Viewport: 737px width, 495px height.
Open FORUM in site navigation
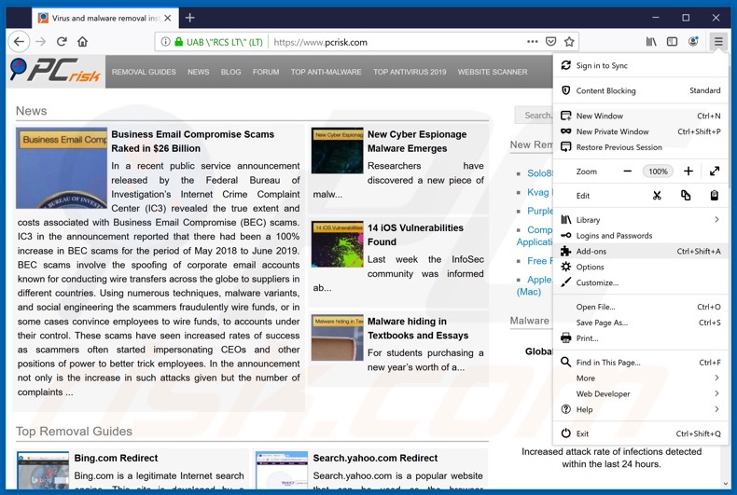[266, 72]
